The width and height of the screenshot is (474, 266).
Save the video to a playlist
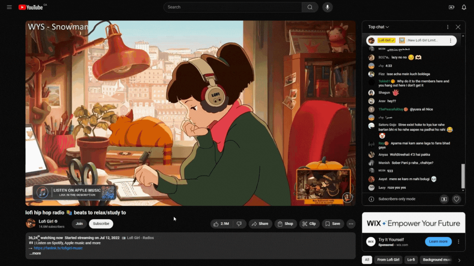coord(333,224)
